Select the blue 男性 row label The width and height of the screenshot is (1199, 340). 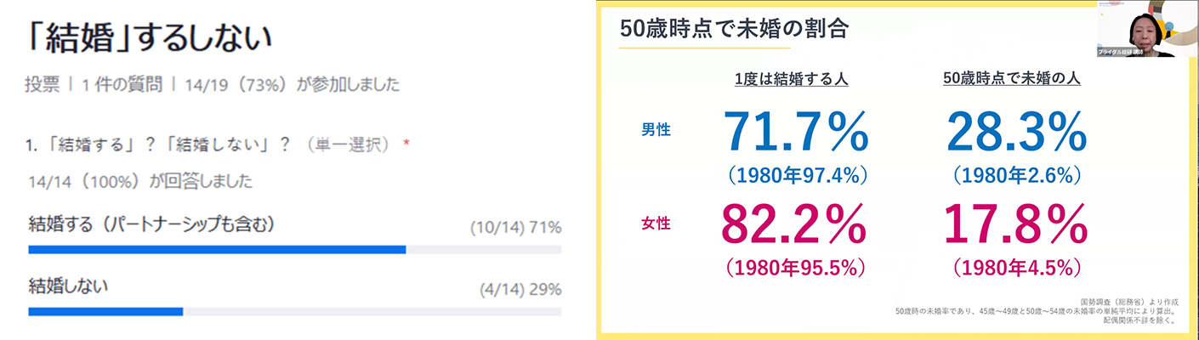click(656, 130)
